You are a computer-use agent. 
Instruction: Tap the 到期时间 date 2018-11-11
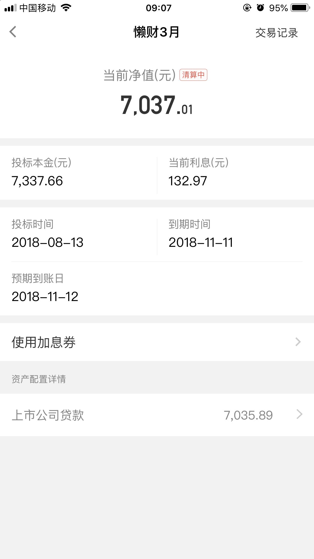(x=201, y=243)
